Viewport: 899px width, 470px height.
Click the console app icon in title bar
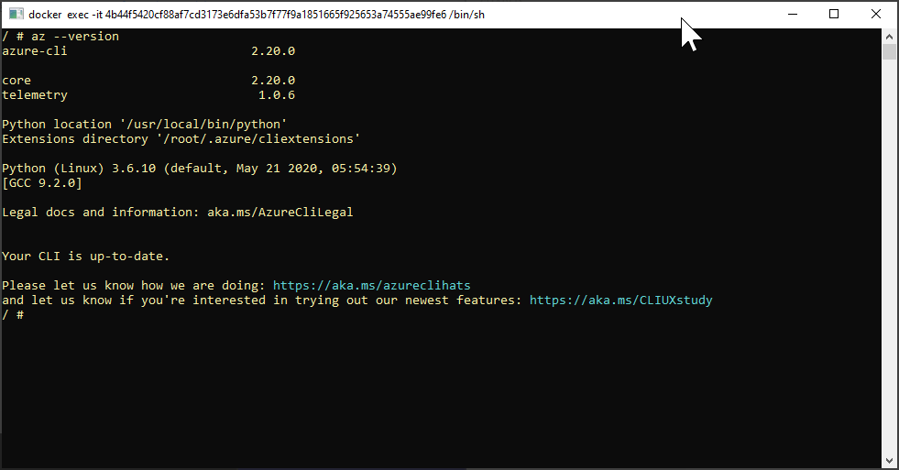click(x=16, y=14)
